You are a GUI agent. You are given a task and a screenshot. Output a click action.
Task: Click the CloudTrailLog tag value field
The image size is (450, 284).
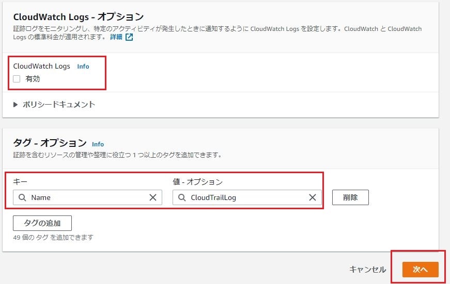point(247,197)
